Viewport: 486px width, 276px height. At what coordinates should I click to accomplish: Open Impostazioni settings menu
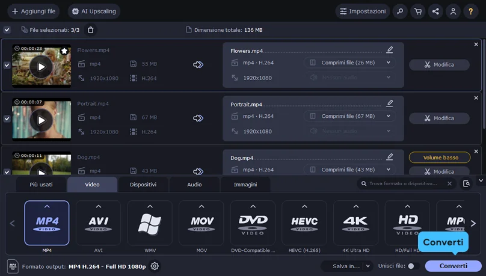click(363, 11)
